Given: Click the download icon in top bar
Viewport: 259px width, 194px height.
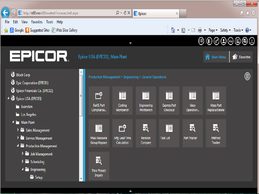Looking at the screenshot, I should (252, 41).
